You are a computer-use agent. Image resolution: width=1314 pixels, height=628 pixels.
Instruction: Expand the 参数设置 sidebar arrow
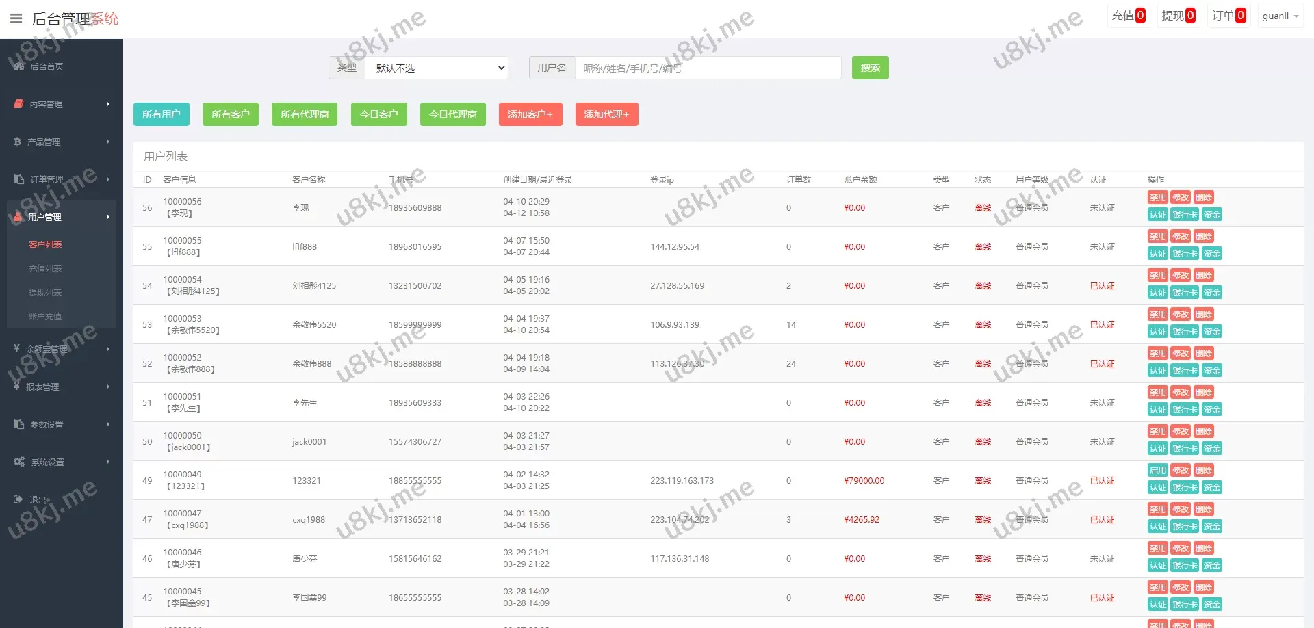(107, 424)
